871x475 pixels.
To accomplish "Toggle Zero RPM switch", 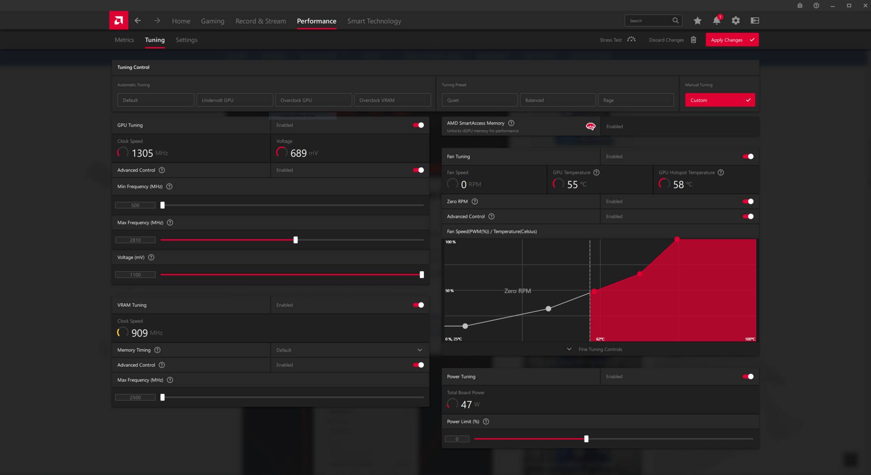I will tap(748, 201).
